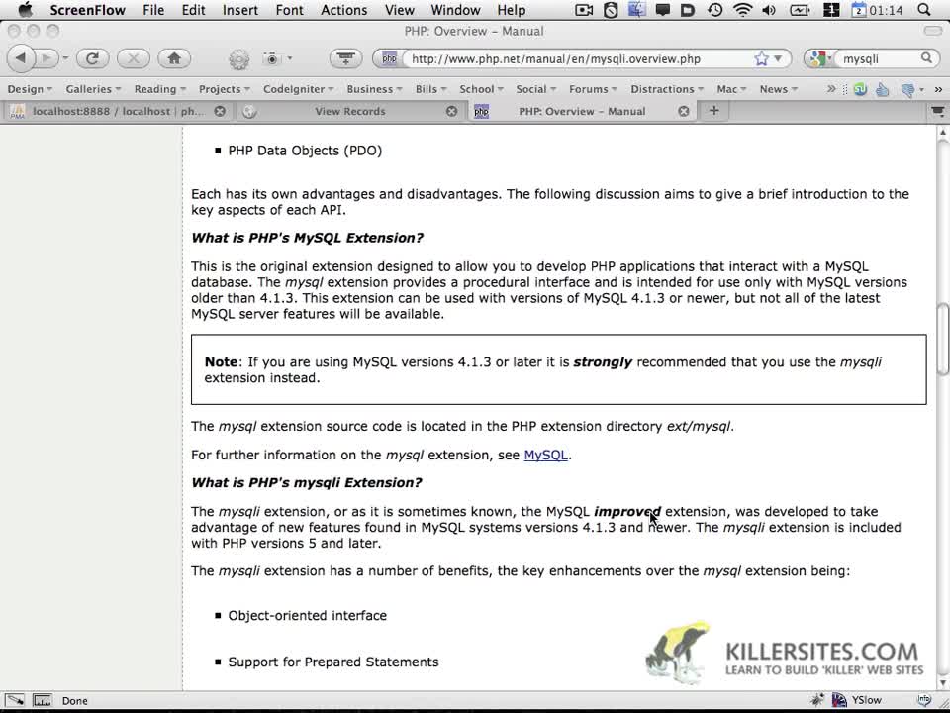The height and width of the screenshot is (713, 950).
Task: Click the vertical scrollbar thumb
Action: (943, 340)
